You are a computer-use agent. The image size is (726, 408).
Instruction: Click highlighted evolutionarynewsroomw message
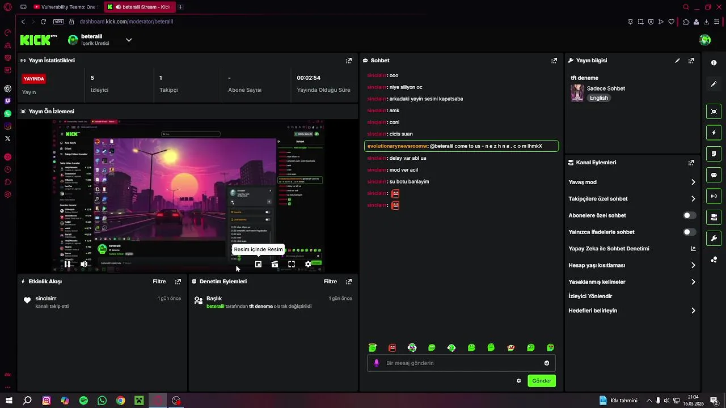[x=461, y=146]
